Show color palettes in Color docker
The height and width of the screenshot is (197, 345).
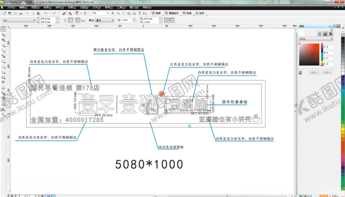[x=330, y=34]
